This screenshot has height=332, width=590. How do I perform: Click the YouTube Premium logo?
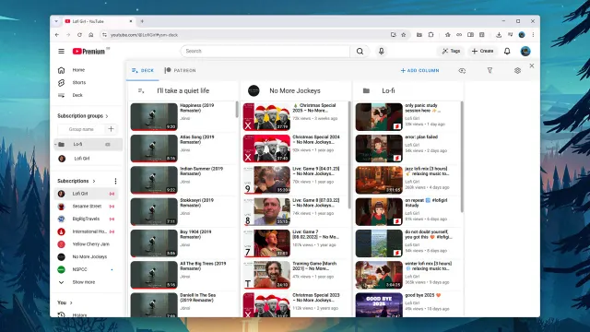tap(88, 52)
